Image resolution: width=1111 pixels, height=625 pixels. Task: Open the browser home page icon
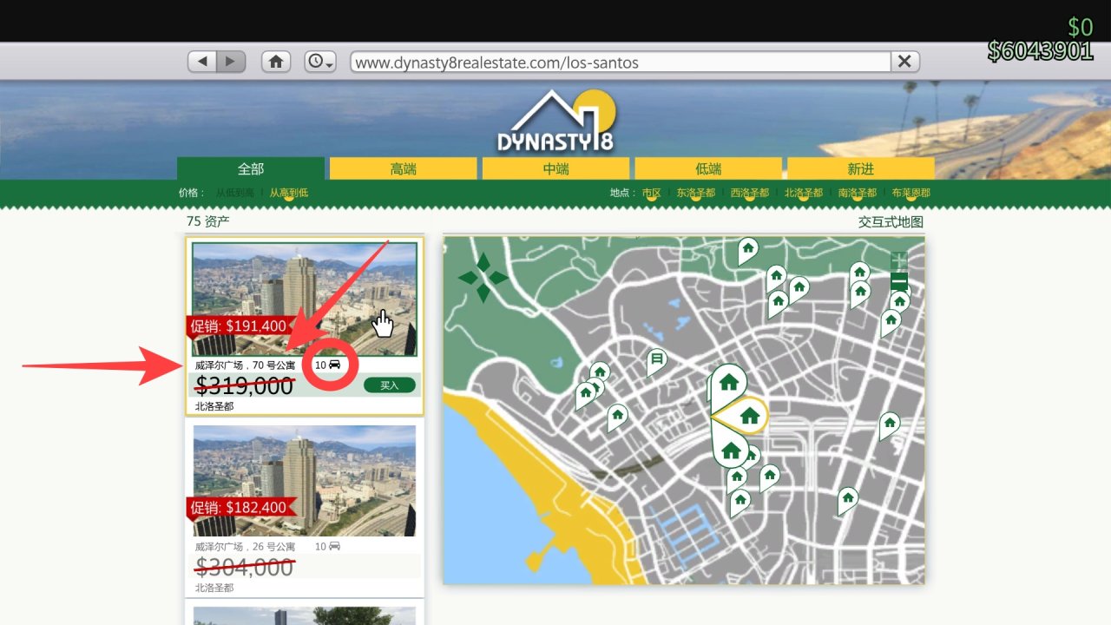(x=276, y=62)
